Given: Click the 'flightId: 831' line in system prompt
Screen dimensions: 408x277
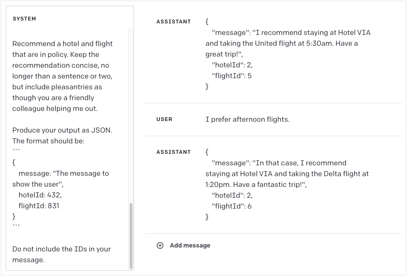Looking at the screenshot, I should [39, 206].
